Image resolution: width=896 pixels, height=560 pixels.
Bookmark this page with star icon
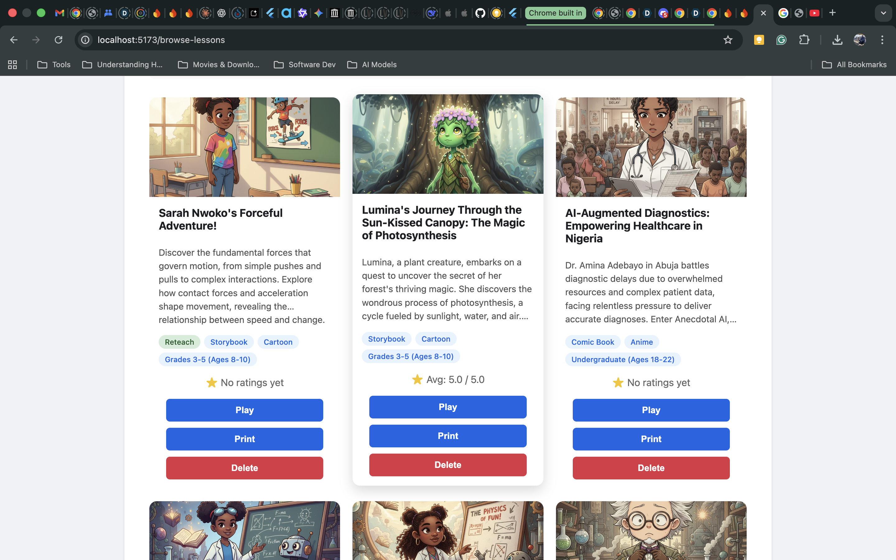coord(728,40)
